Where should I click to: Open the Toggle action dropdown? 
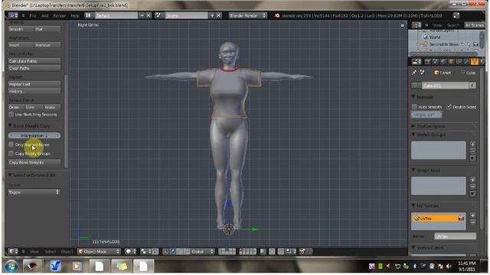[34, 192]
